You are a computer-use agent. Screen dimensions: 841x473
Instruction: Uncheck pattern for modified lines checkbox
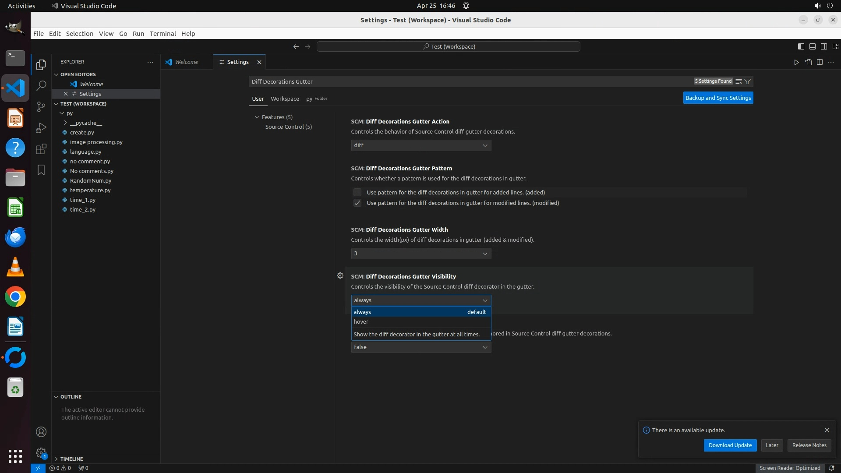(357, 203)
